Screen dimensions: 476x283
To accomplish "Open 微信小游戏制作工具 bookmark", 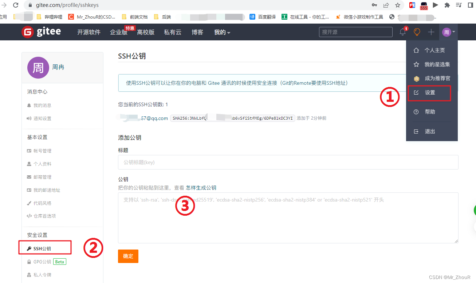I will (x=359, y=17).
